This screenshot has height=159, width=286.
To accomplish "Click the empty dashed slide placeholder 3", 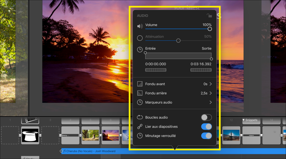I will point(50,135).
